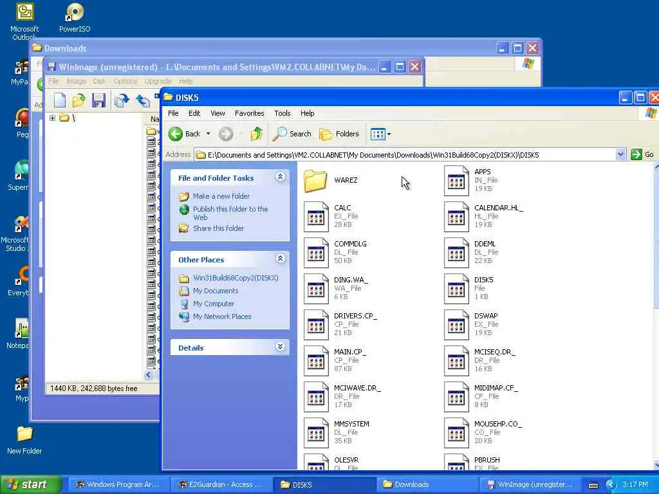Select the DING.WA_ file icon

[316, 289]
